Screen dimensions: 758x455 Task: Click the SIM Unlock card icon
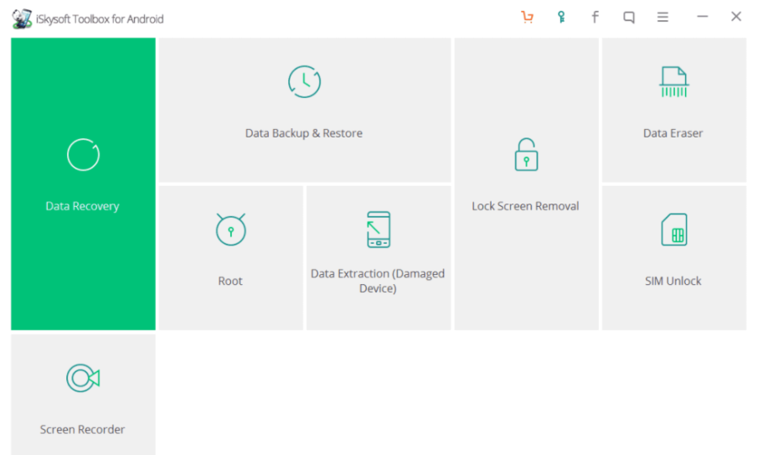[x=673, y=230]
